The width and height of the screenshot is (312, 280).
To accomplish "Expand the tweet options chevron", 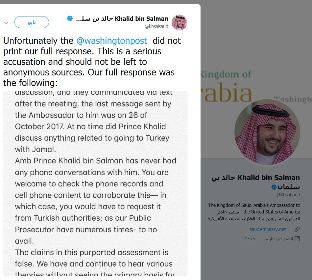I will [x=6, y=23].
